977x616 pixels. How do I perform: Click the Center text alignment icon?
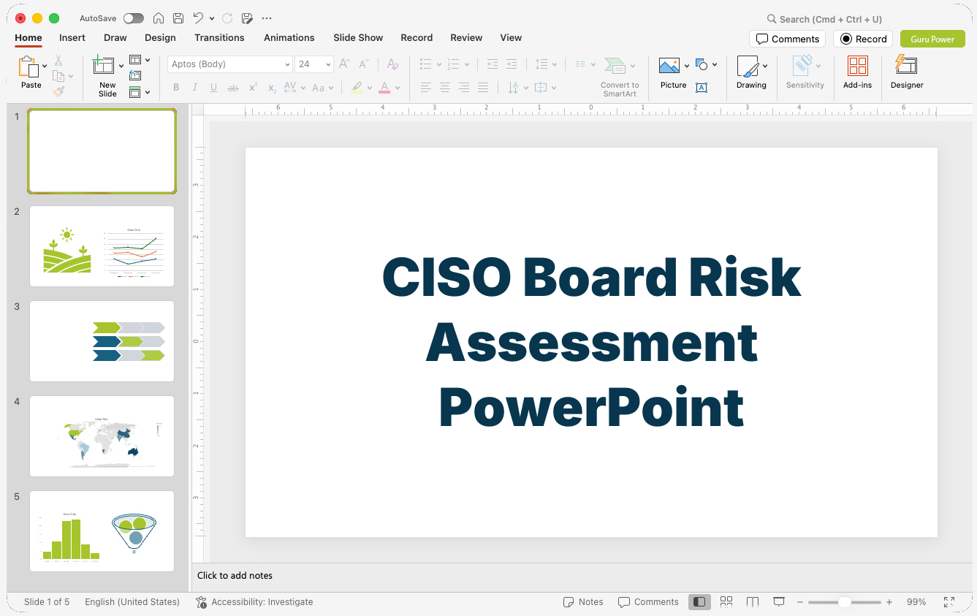[x=445, y=88]
